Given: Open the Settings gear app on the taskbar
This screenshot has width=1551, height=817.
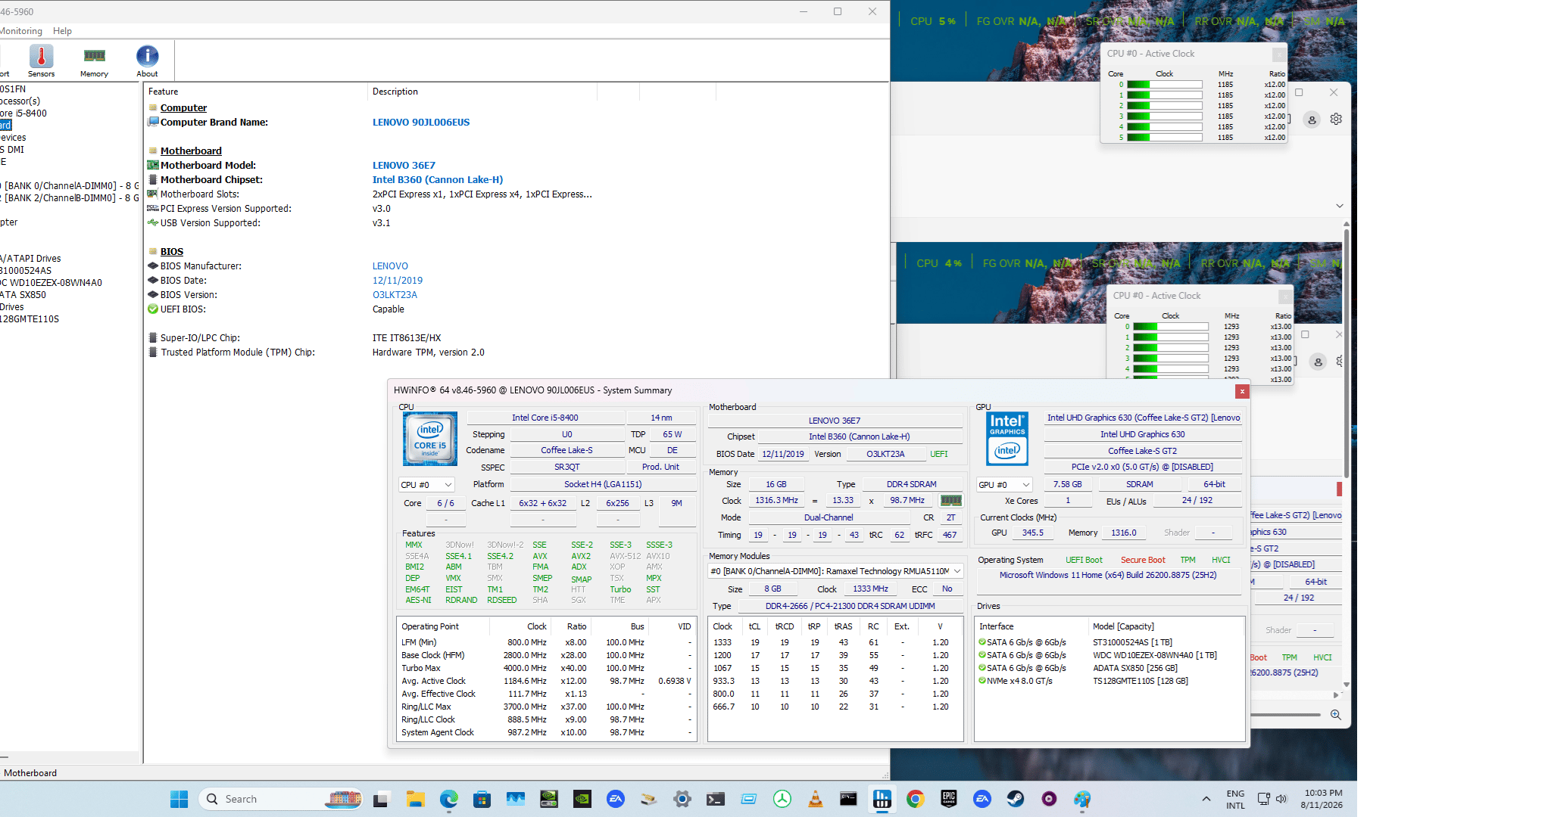Looking at the screenshot, I should point(682,799).
